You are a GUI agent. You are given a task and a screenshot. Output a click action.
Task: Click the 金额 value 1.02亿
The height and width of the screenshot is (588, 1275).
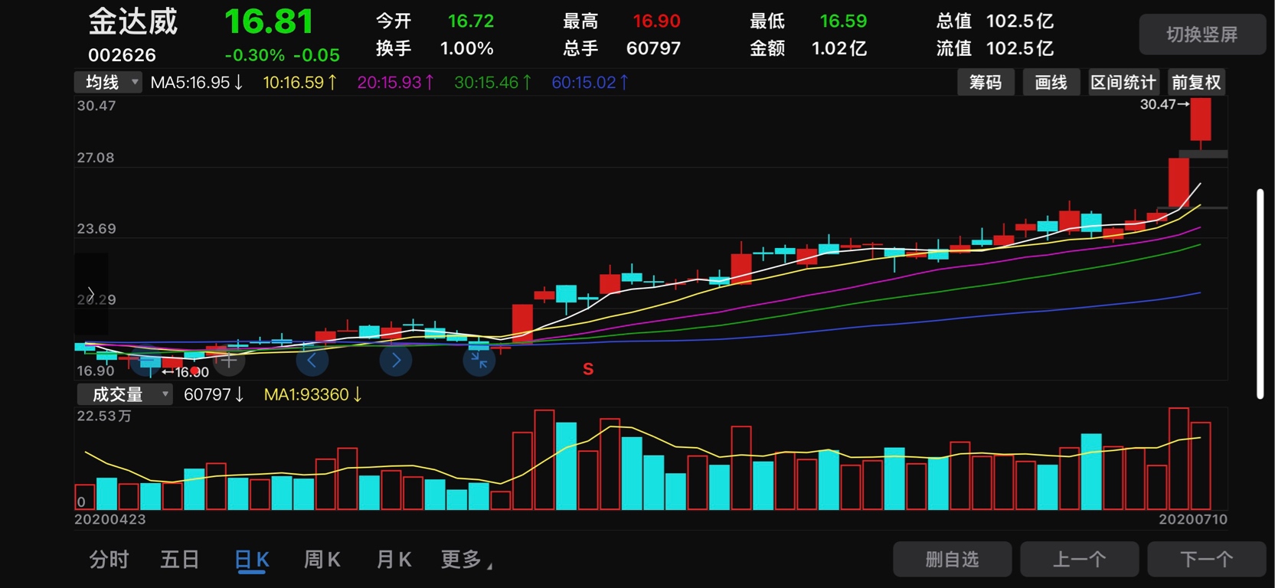coord(839,49)
